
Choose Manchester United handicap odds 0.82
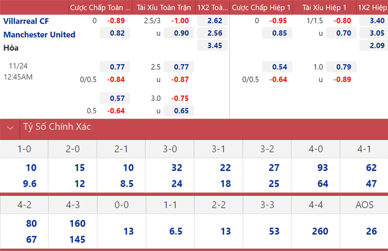[115, 33]
